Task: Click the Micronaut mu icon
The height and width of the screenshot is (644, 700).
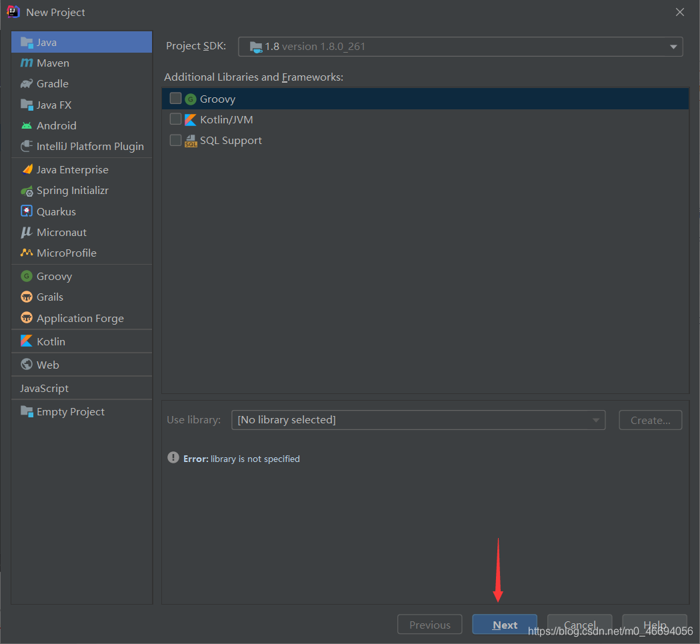Action: (27, 232)
